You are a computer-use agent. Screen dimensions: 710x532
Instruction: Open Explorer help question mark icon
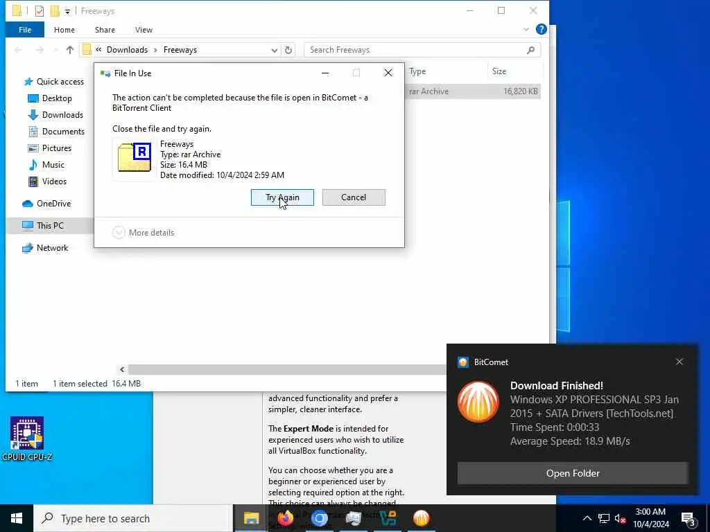pos(541,29)
